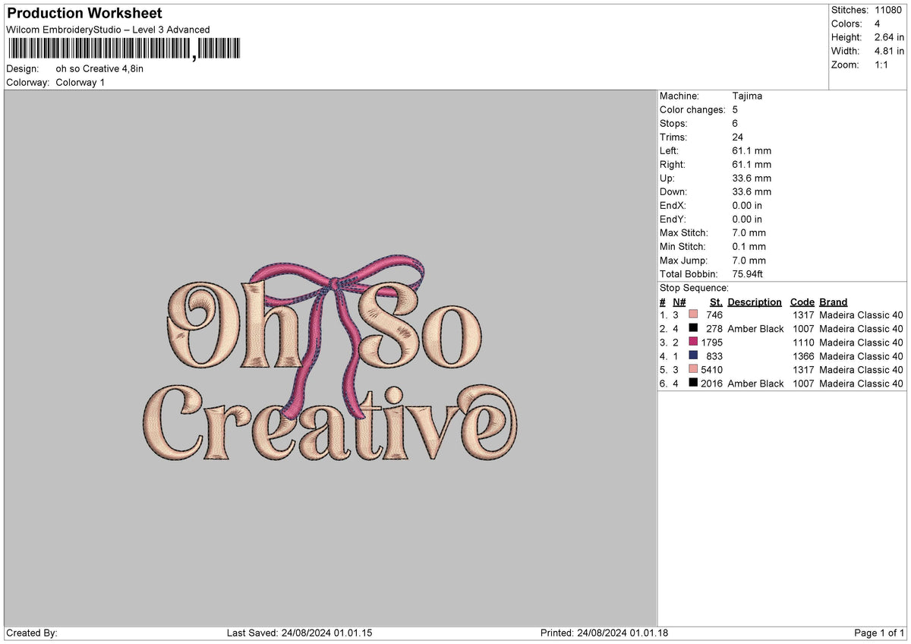Click the 'Last Saved: 24/08/2024 01.01.15' text
The width and height of the screenshot is (911, 644).
pos(299,633)
